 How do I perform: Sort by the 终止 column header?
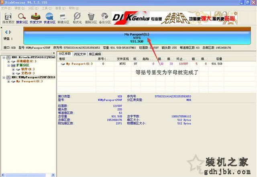click(x=182, y=59)
